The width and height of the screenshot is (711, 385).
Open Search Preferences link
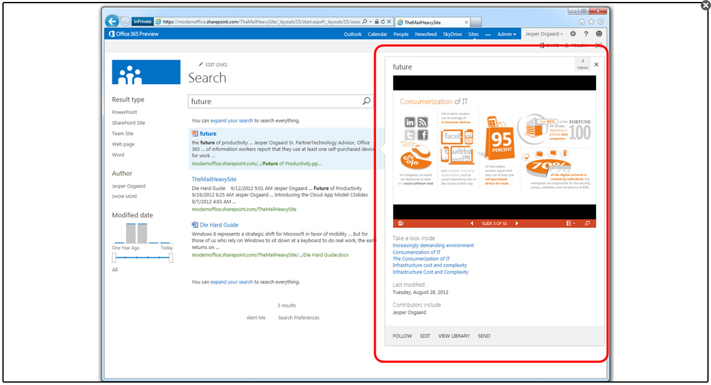click(299, 318)
